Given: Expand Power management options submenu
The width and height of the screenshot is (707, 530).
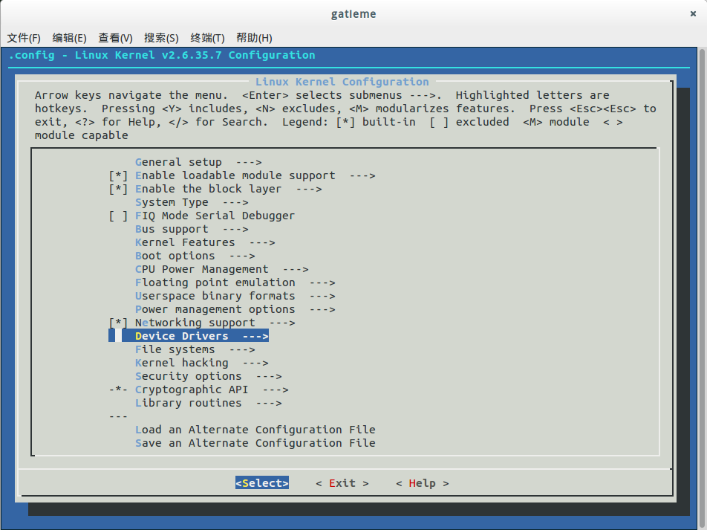Looking at the screenshot, I should (x=235, y=310).
